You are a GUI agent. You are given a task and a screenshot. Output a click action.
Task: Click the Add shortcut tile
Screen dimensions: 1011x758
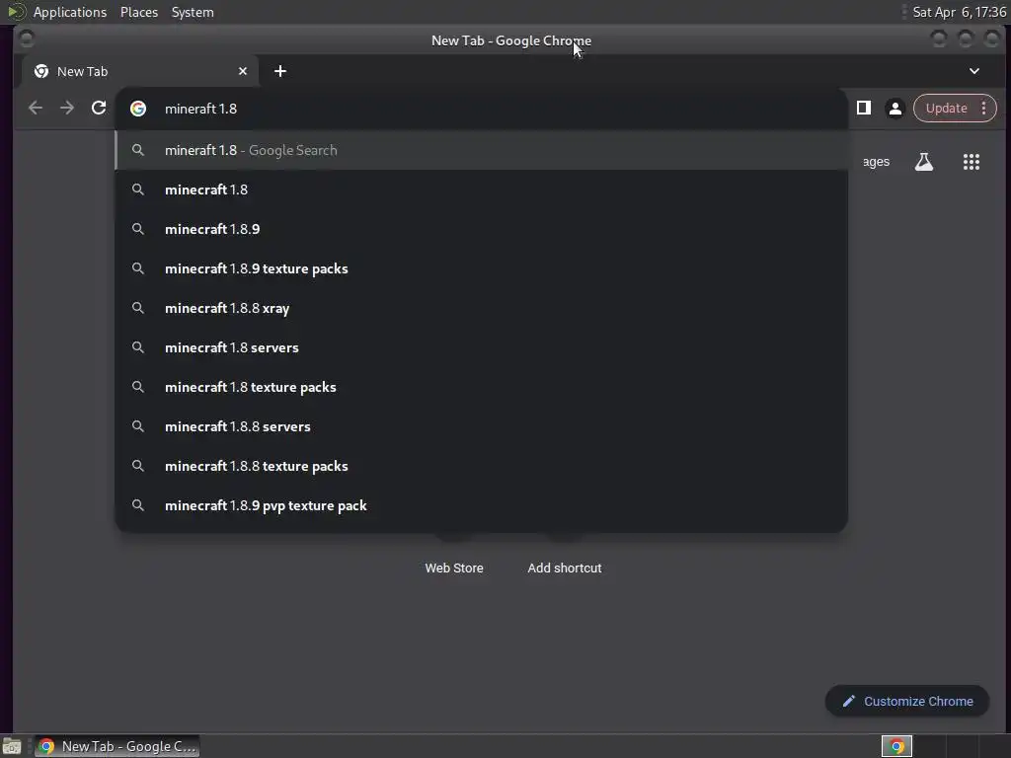[564, 568]
